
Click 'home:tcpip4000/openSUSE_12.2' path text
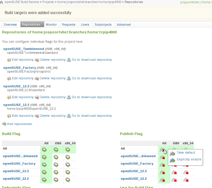point(31,109)
